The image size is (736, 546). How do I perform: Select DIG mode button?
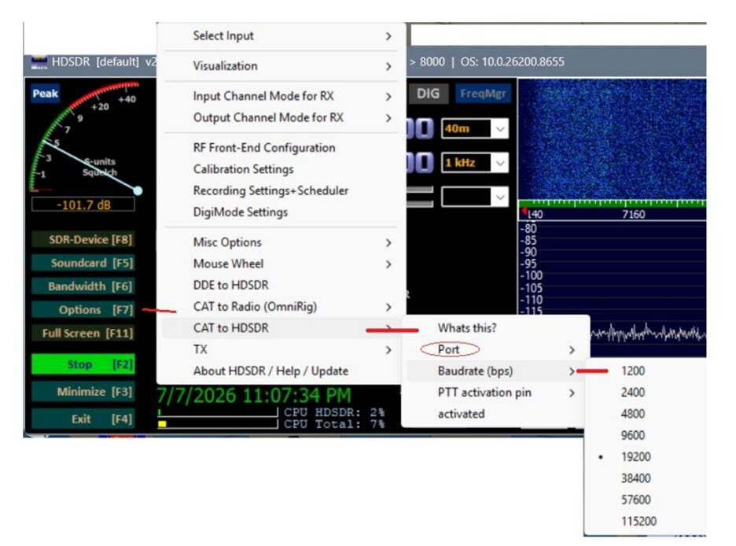[428, 94]
